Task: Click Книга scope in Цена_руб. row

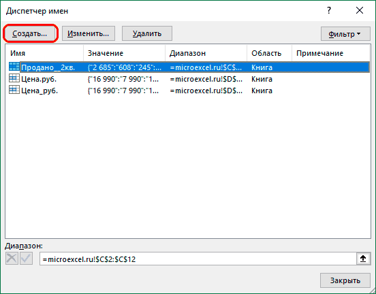Action: tap(262, 91)
